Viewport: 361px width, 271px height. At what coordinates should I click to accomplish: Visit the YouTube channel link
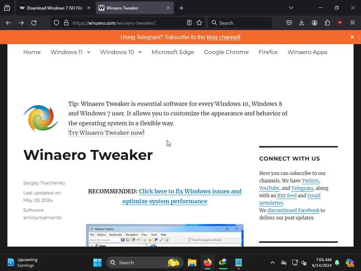tap(269, 188)
